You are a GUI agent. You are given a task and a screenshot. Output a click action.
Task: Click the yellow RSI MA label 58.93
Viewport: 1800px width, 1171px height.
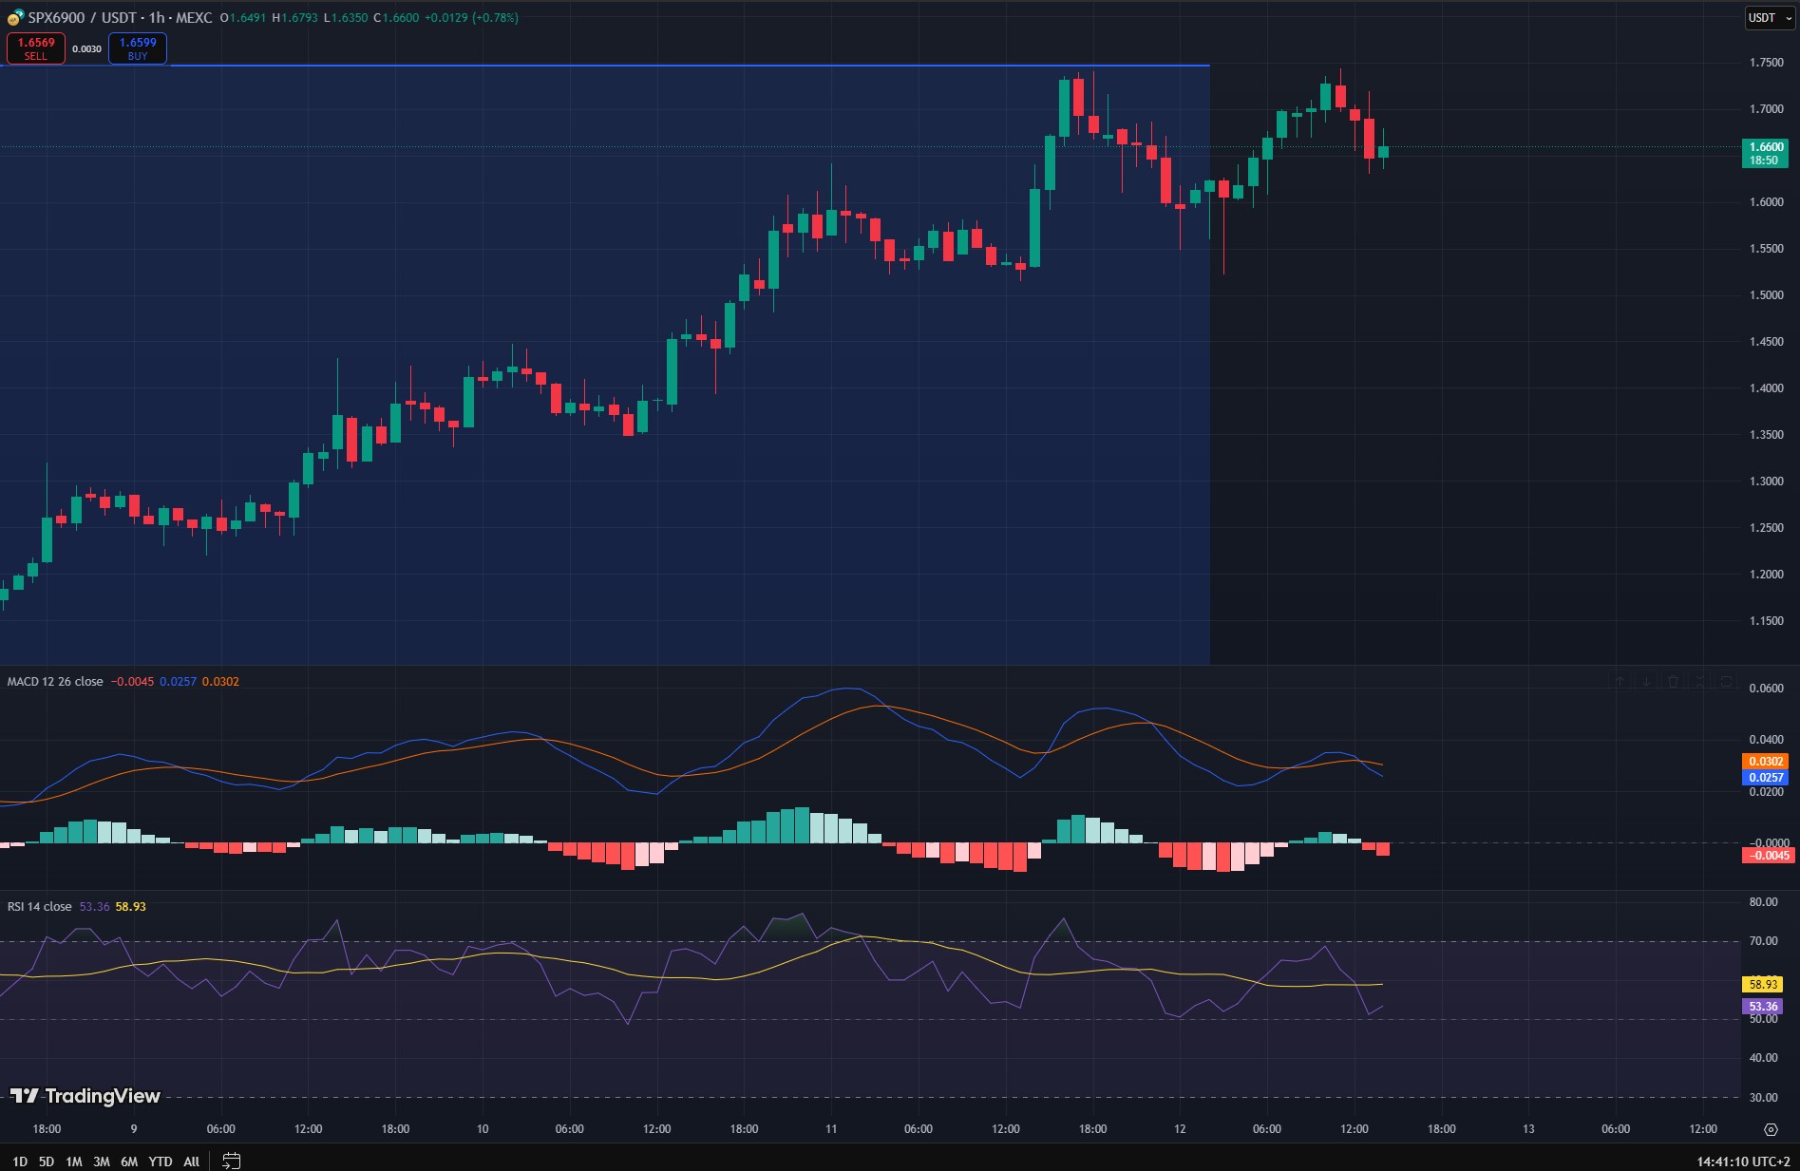pos(1763,984)
